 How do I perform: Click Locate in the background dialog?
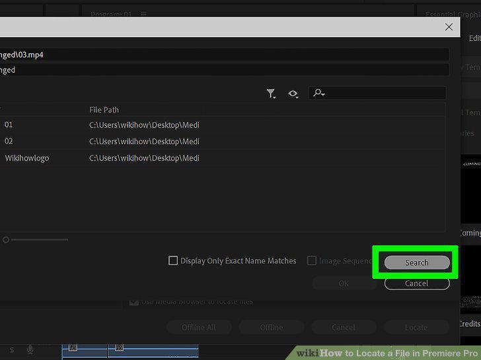pos(416,328)
